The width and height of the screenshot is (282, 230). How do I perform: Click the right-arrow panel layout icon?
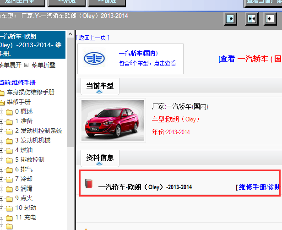(230, 19)
